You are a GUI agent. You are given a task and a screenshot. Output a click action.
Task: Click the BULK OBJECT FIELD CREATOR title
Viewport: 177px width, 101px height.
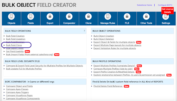(x=39, y=5)
